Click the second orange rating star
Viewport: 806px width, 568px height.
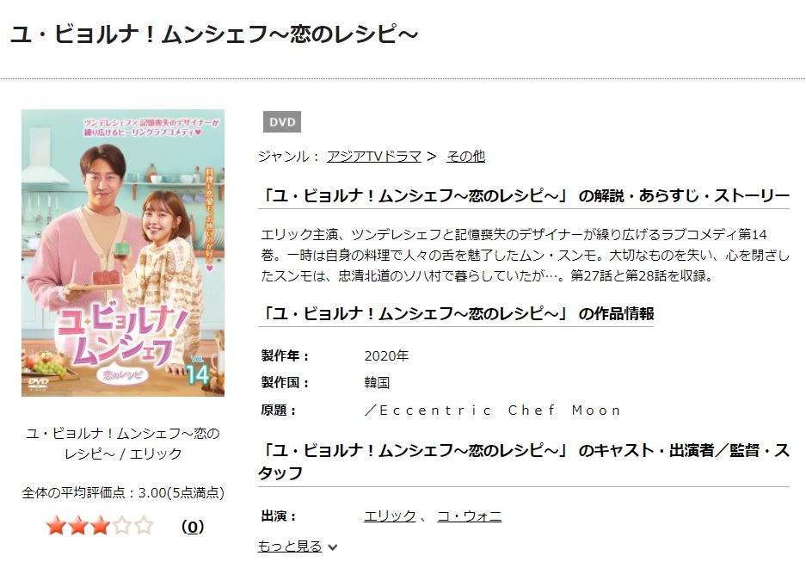point(78,526)
